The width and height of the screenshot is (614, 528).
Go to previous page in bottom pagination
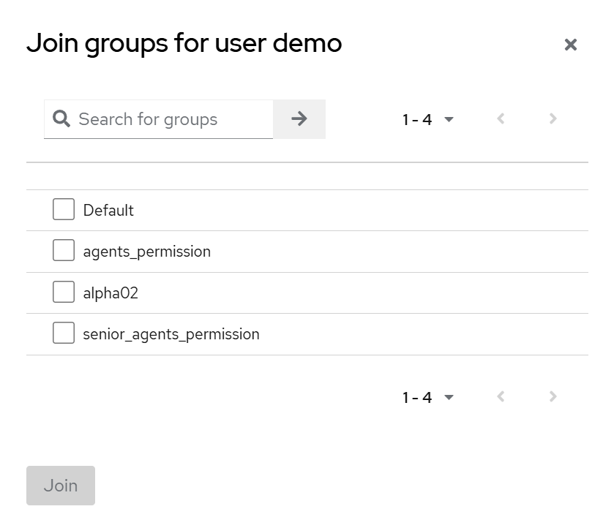click(x=501, y=397)
